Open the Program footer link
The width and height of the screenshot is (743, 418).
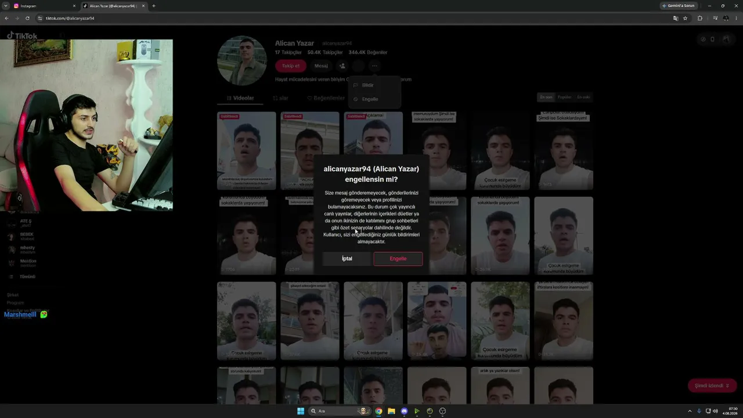[16, 302]
